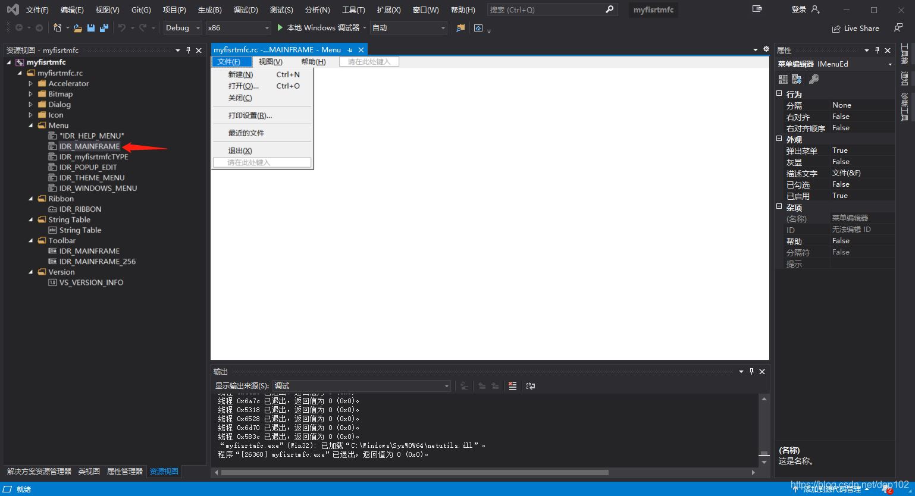
Task: Click the 弹出菜单 True property value
Action: point(862,150)
